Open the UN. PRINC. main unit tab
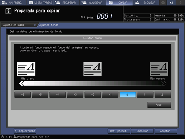The image size is (185, 139). tap(13, 3)
